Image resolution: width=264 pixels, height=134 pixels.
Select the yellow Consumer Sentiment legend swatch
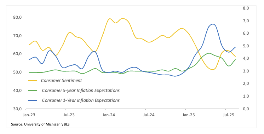tap(33, 81)
